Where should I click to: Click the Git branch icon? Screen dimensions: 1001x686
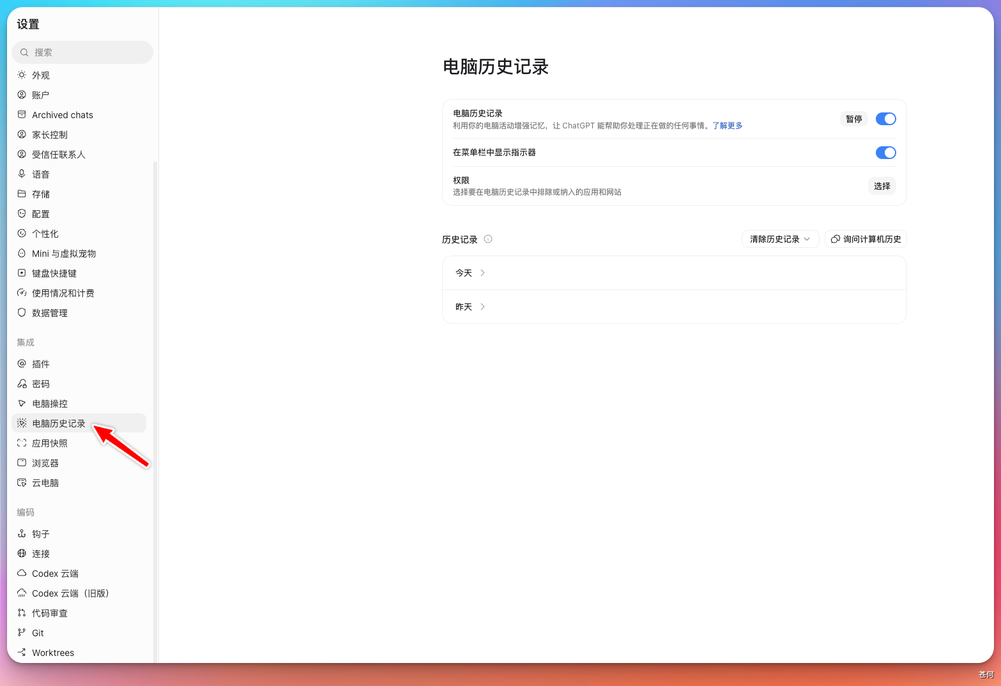pos(22,632)
